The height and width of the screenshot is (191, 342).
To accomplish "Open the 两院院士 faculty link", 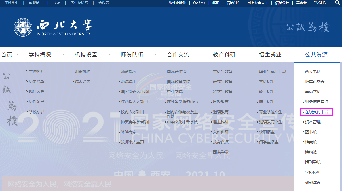I will coord(128,82).
